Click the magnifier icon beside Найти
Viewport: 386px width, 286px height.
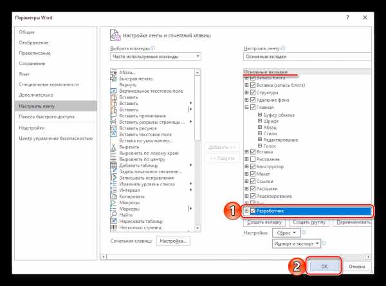[113, 215]
